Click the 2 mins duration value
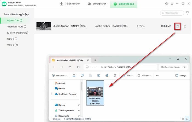Screen dimensions: 192x122 141,26
